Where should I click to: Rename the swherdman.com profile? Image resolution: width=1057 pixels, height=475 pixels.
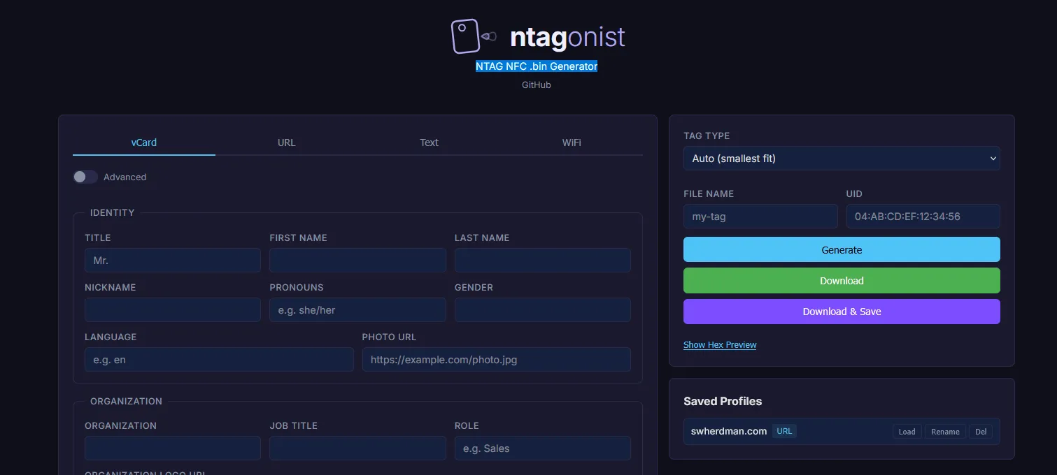click(945, 431)
